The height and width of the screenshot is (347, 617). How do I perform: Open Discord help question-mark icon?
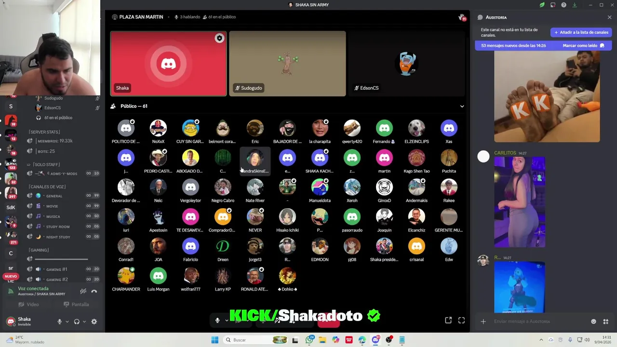click(563, 5)
